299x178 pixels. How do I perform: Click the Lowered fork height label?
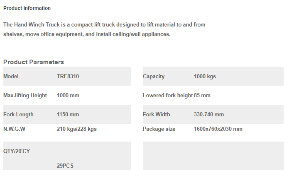click(x=168, y=95)
